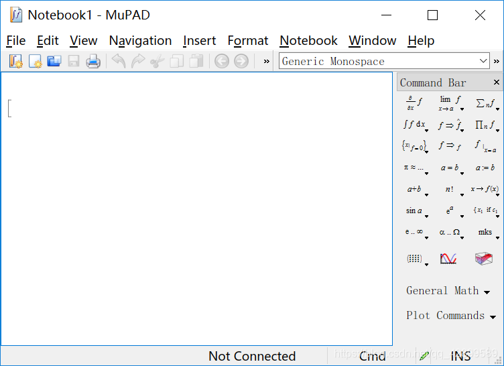The width and height of the screenshot is (504, 366).
Task: Open the Notebook menu
Action: click(x=308, y=40)
